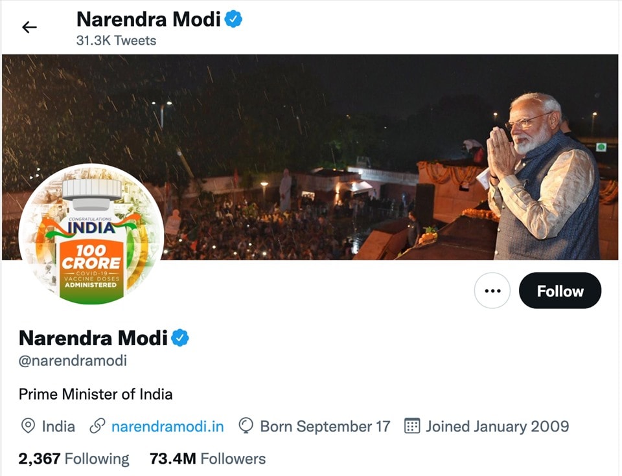Screen dimensions: 622x476
Task: View the 2,367 Following list
Action: pos(74,459)
